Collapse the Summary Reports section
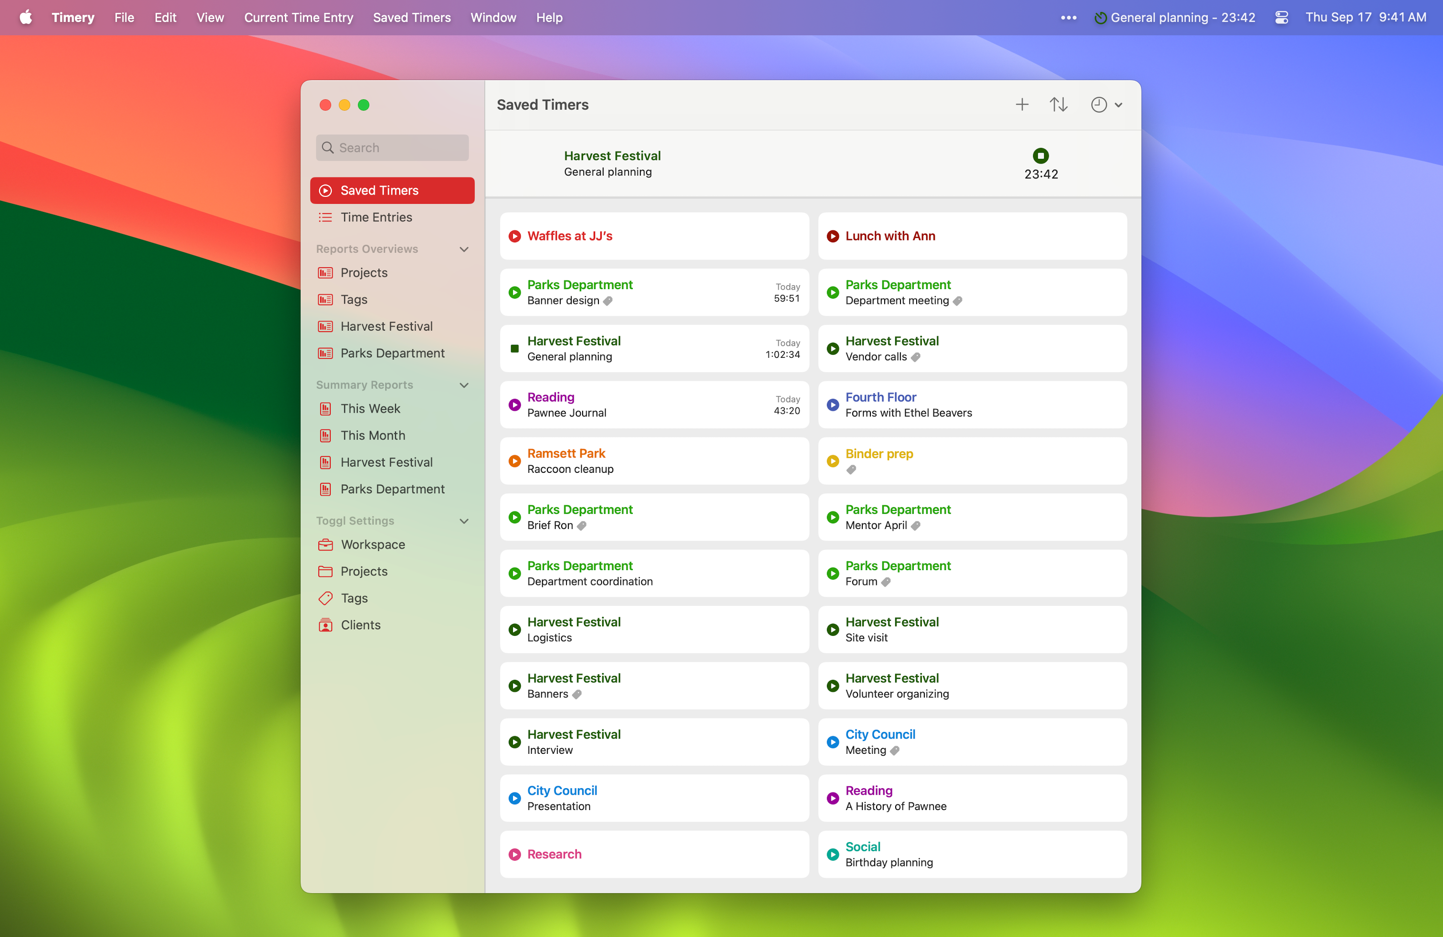1443x937 pixels. [x=464, y=385]
